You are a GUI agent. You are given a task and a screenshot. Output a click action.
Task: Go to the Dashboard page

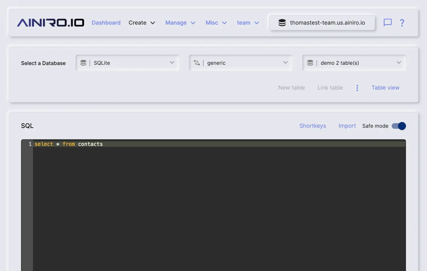point(106,23)
